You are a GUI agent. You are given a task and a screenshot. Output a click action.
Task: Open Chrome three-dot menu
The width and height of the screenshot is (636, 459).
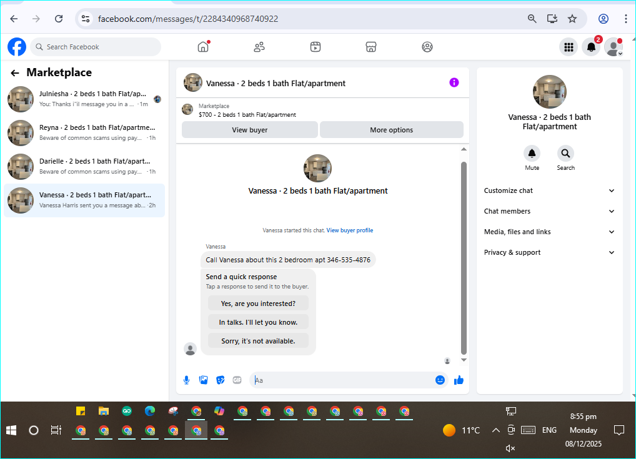626,19
